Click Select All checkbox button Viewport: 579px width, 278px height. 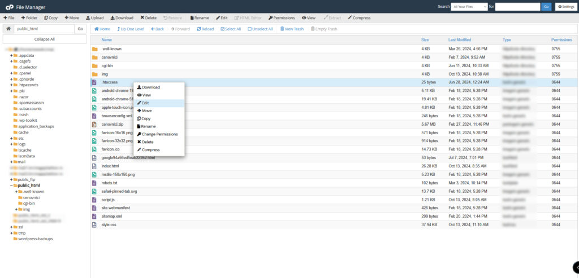point(231,29)
